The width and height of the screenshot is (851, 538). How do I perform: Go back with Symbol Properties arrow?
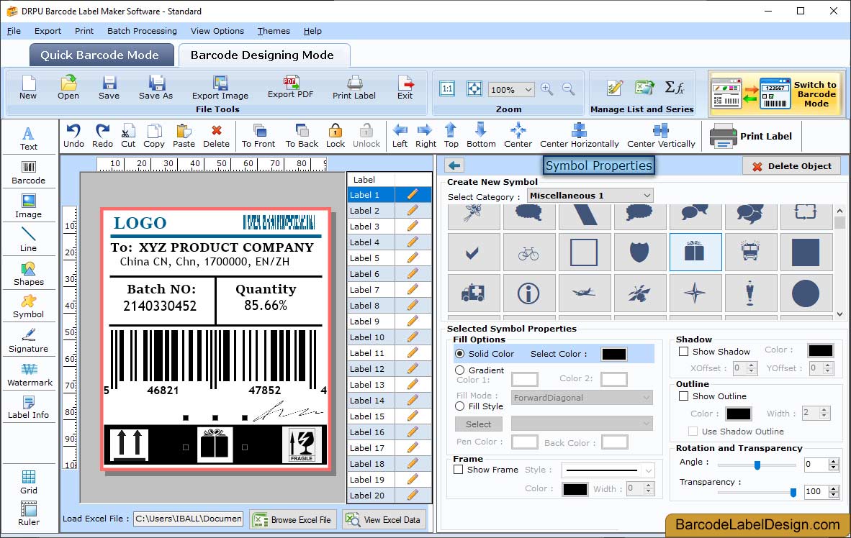click(x=454, y=165)
